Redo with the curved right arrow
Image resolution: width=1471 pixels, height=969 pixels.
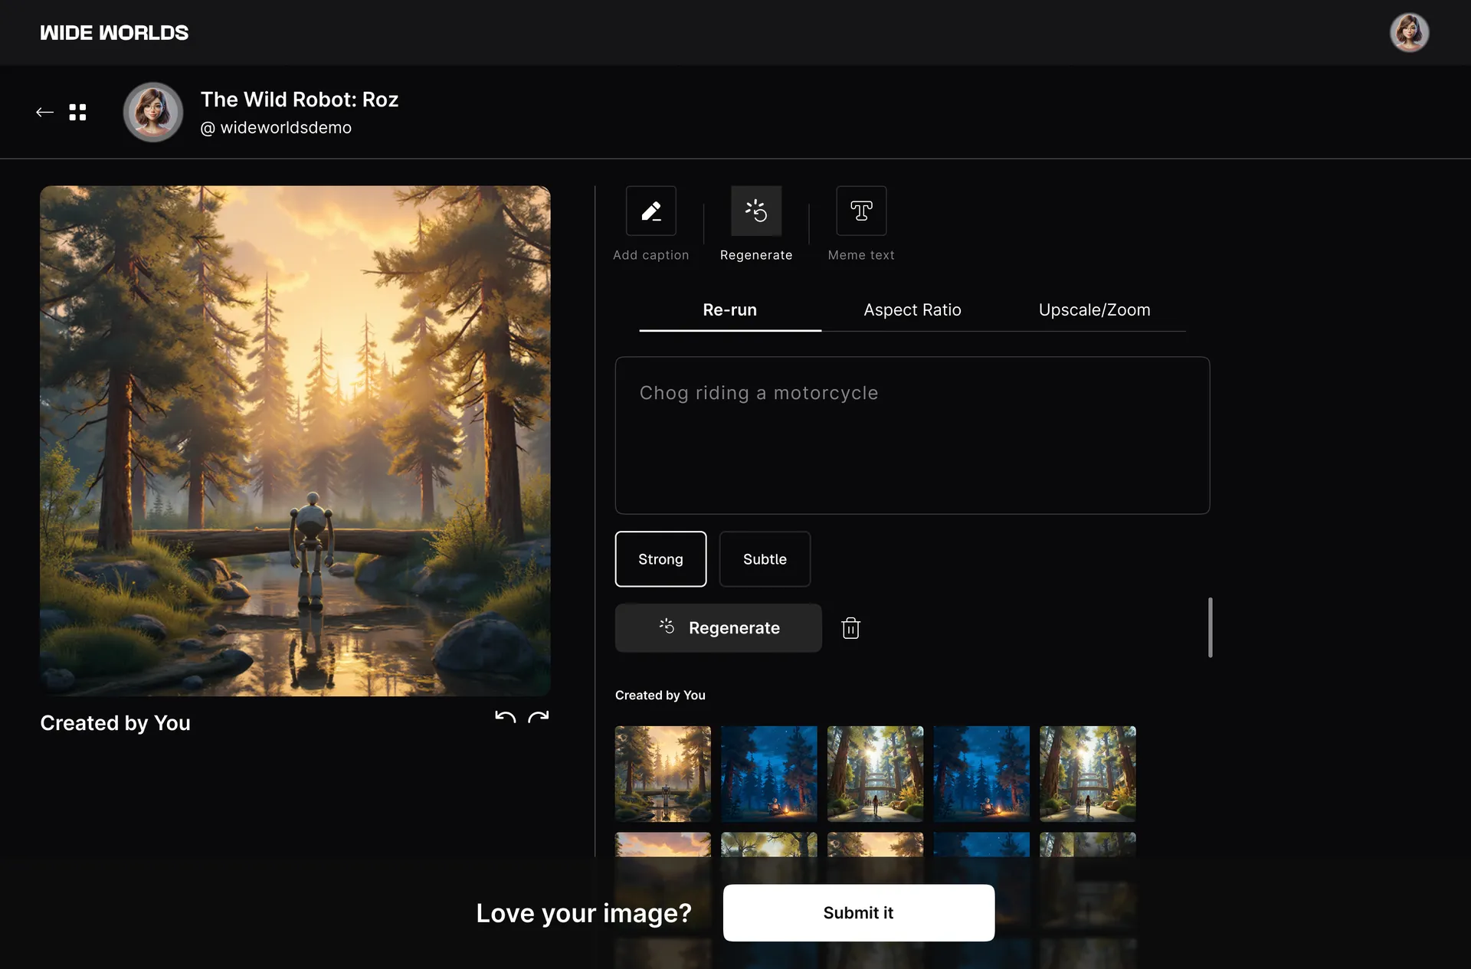click(539, 717)
